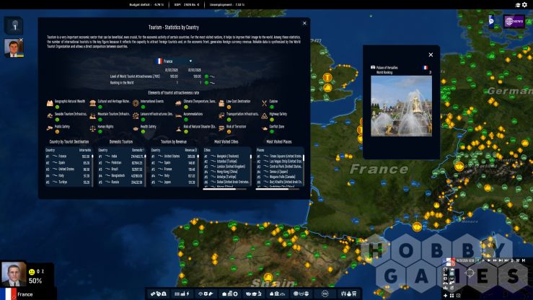Viewport: 533px width, 300px height.
Task: Click the Climate element icon
Action: (178, 103)
